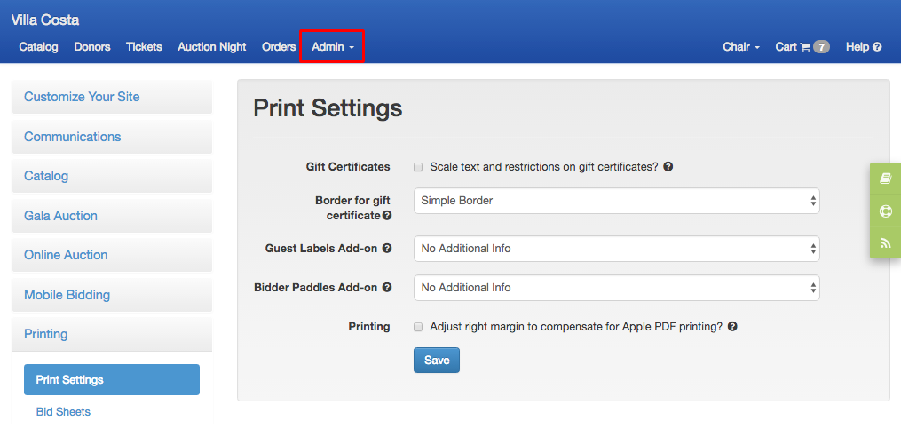Click the green book icon on right edge
This screenshot has height=429, width=901.
point(886,179)
